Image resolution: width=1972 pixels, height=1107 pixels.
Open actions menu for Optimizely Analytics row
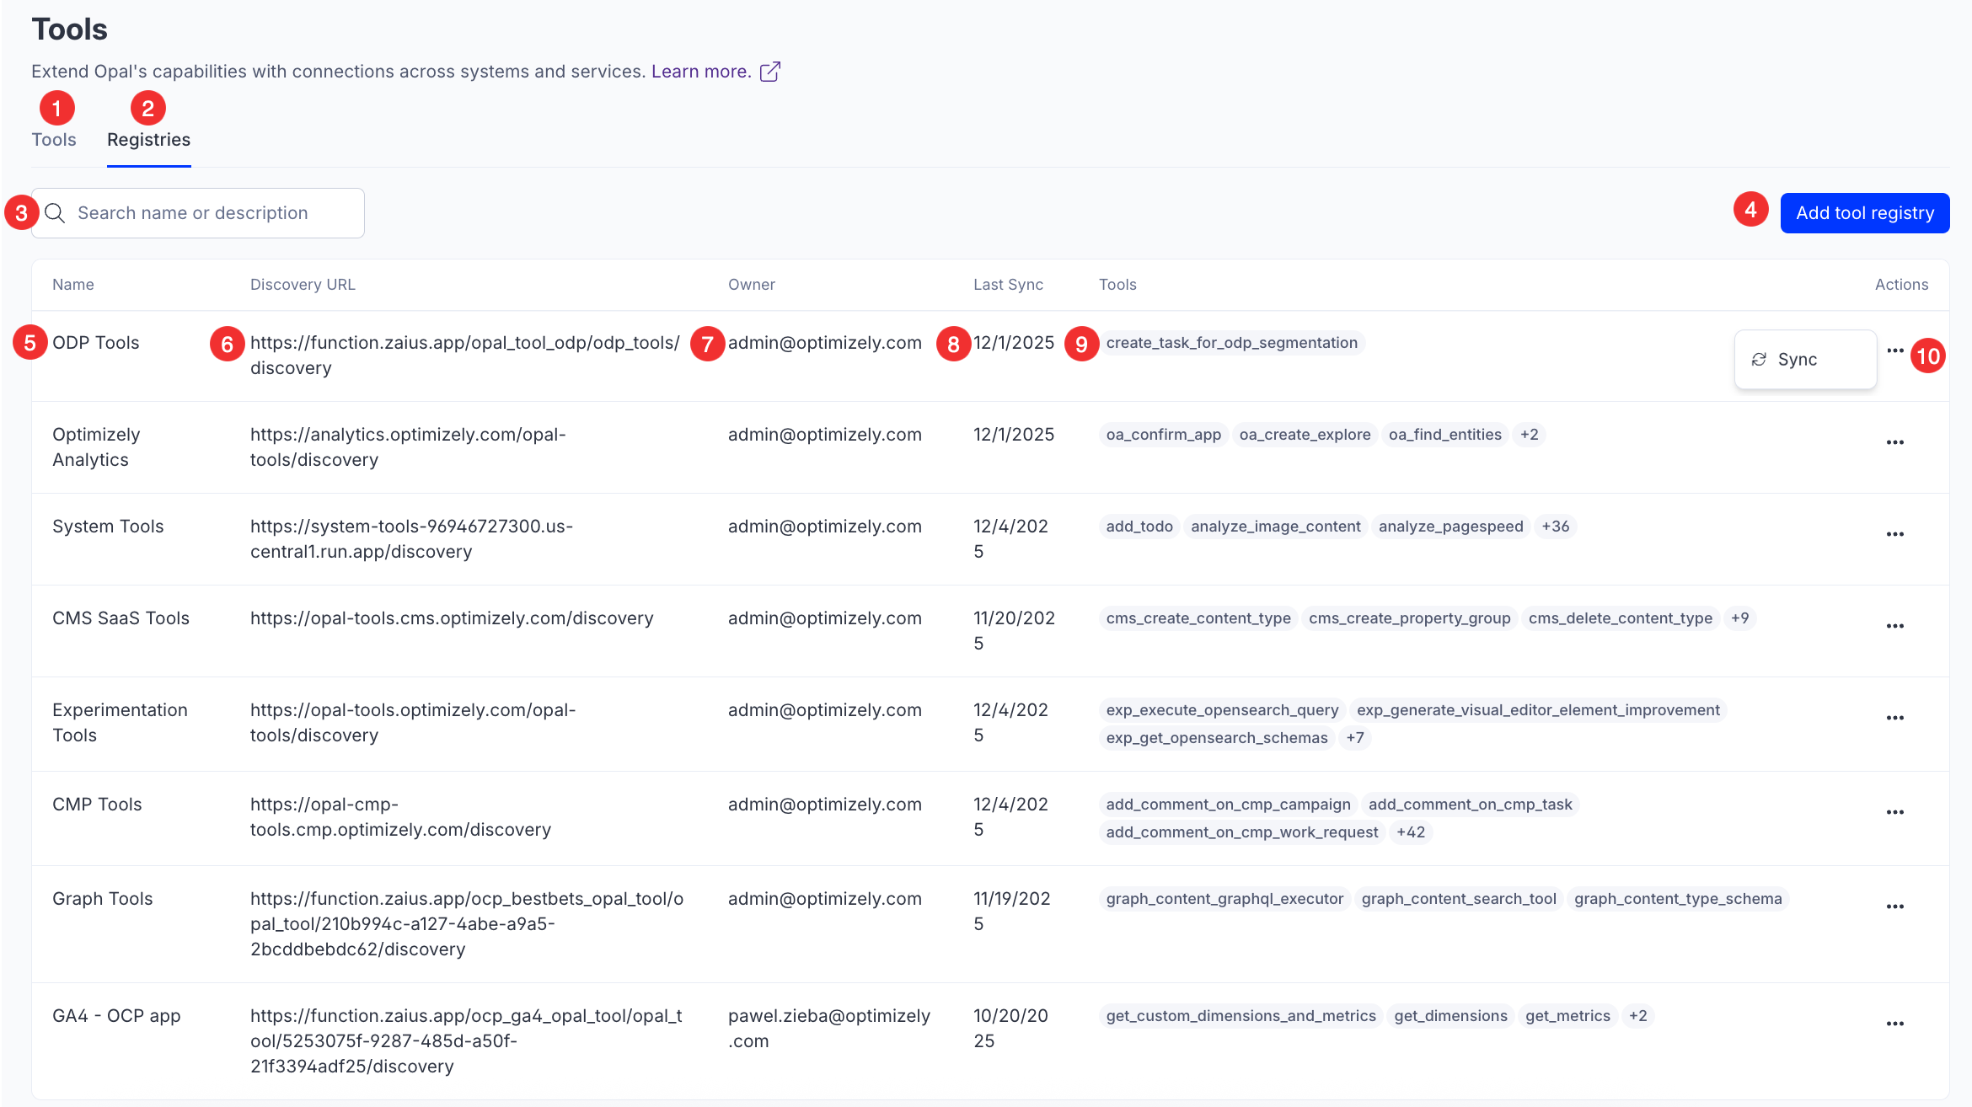(1895, 442)
